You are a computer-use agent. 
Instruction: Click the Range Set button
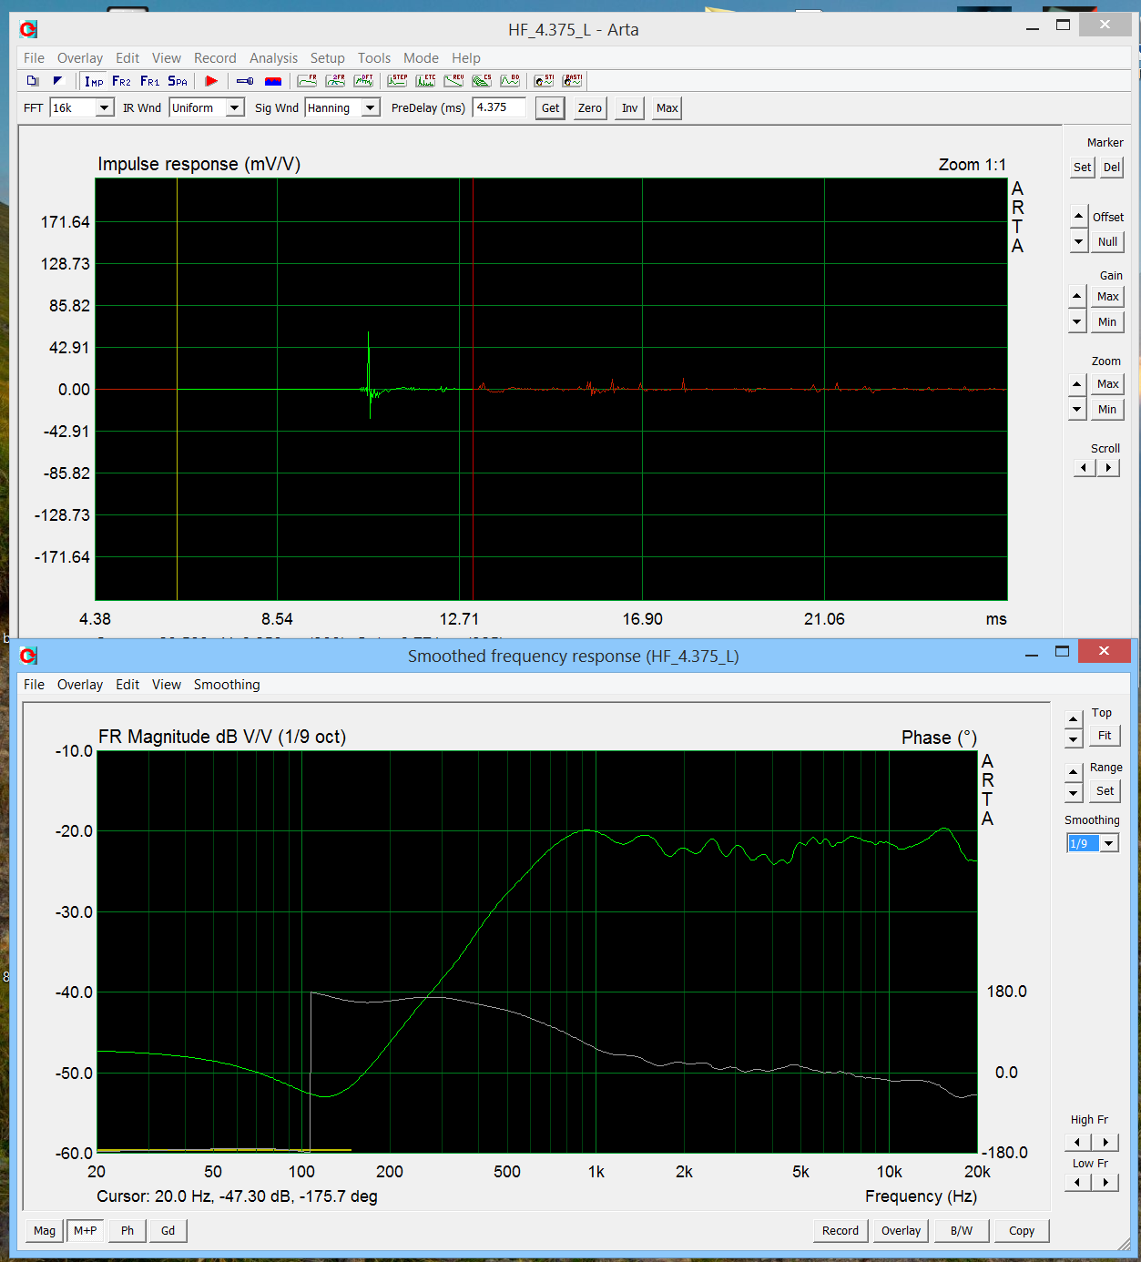pyautogui.click(x=1105, y=791)
